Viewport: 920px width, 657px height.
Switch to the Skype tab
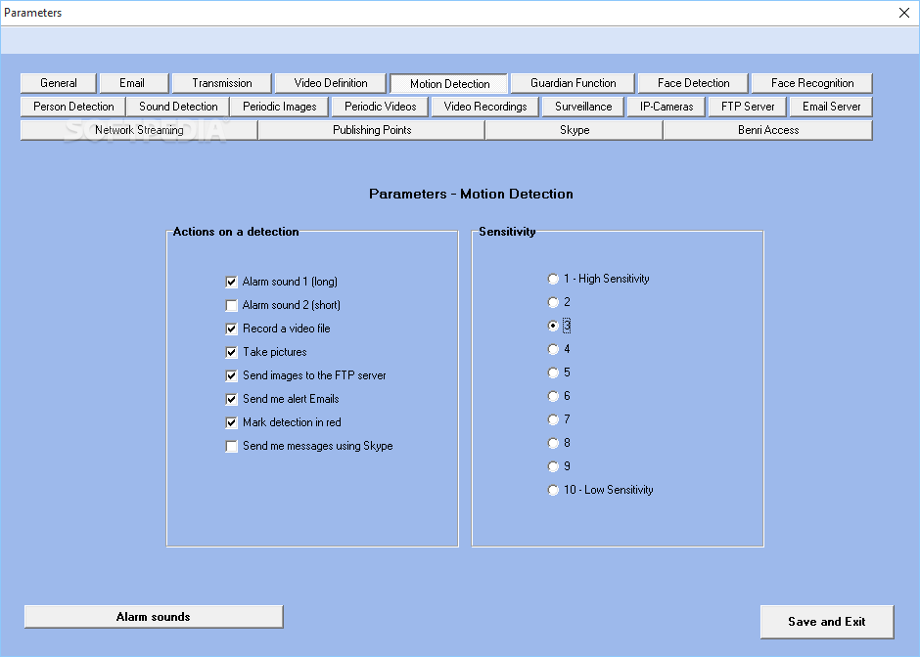575,130
